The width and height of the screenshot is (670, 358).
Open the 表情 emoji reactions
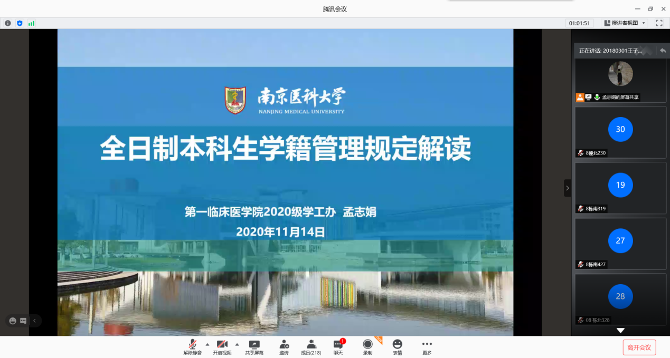tap(397, 347)
